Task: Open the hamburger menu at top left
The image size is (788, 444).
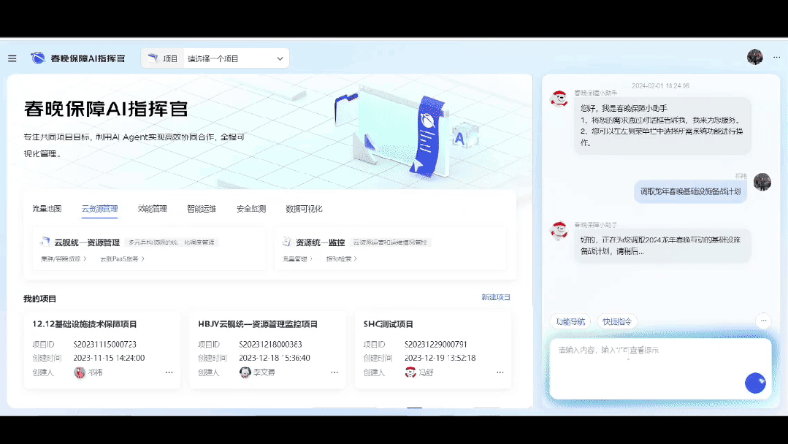Action: (12, 58)
